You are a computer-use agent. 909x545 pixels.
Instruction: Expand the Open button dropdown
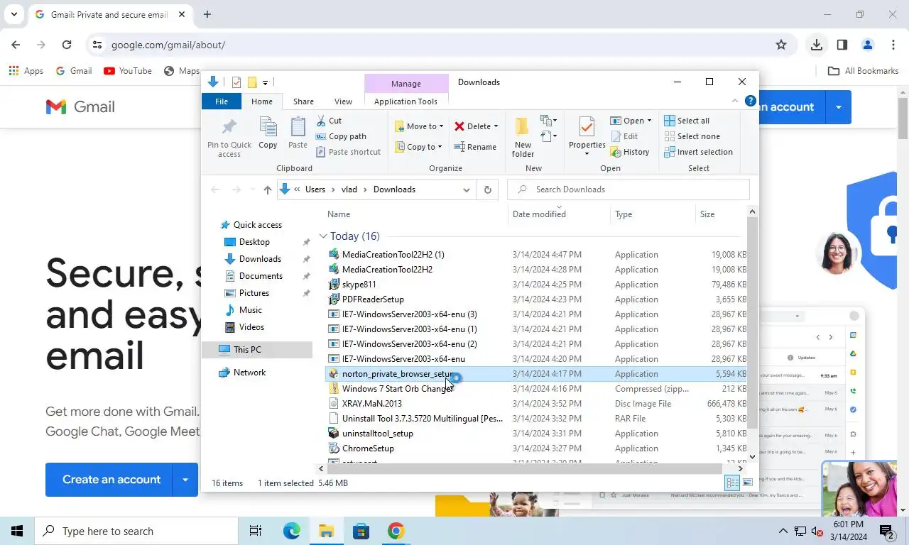(x=649, y=121)
